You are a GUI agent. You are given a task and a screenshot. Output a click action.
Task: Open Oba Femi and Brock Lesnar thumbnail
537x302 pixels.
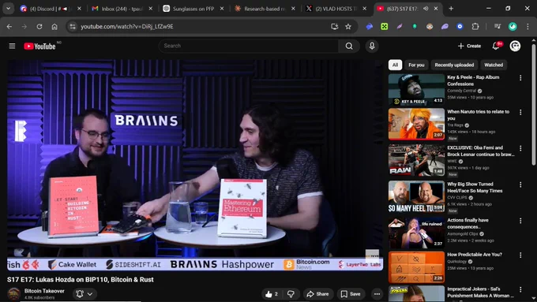point(416,160)
